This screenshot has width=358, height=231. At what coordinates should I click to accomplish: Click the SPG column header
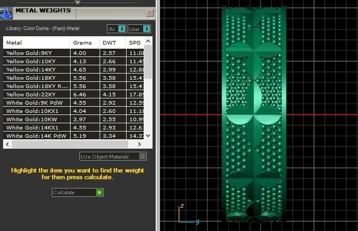135,42
